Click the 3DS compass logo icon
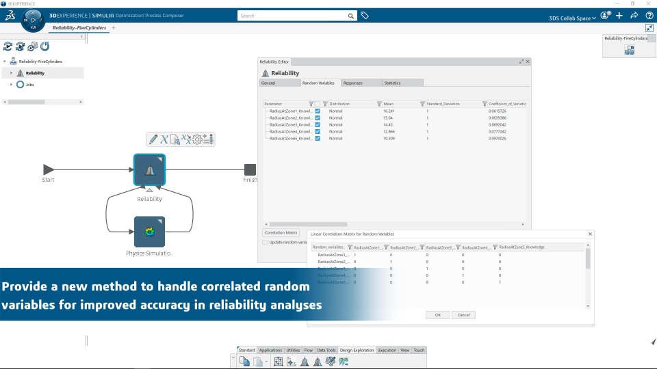 click(x=10, y=16)
